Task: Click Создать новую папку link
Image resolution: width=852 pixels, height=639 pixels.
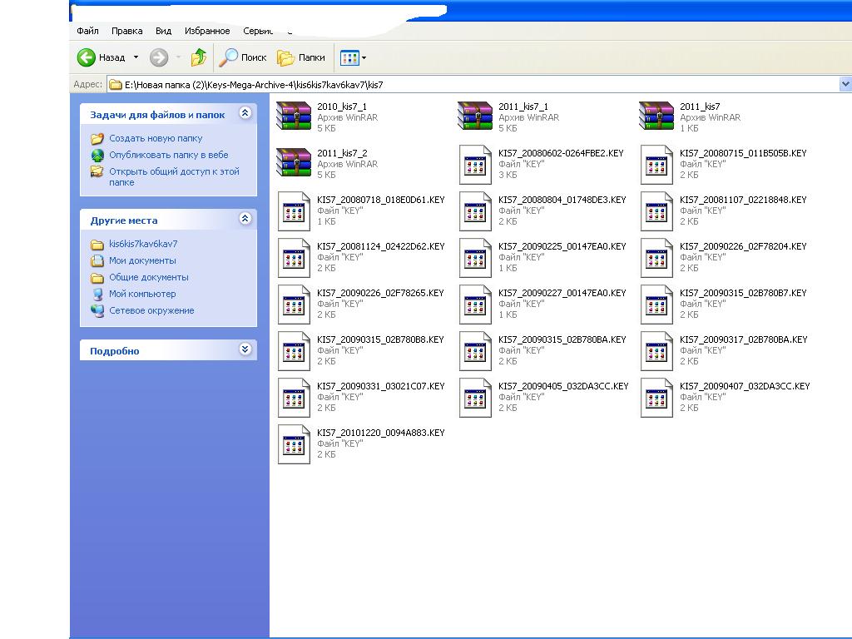Action: (156, 139)
